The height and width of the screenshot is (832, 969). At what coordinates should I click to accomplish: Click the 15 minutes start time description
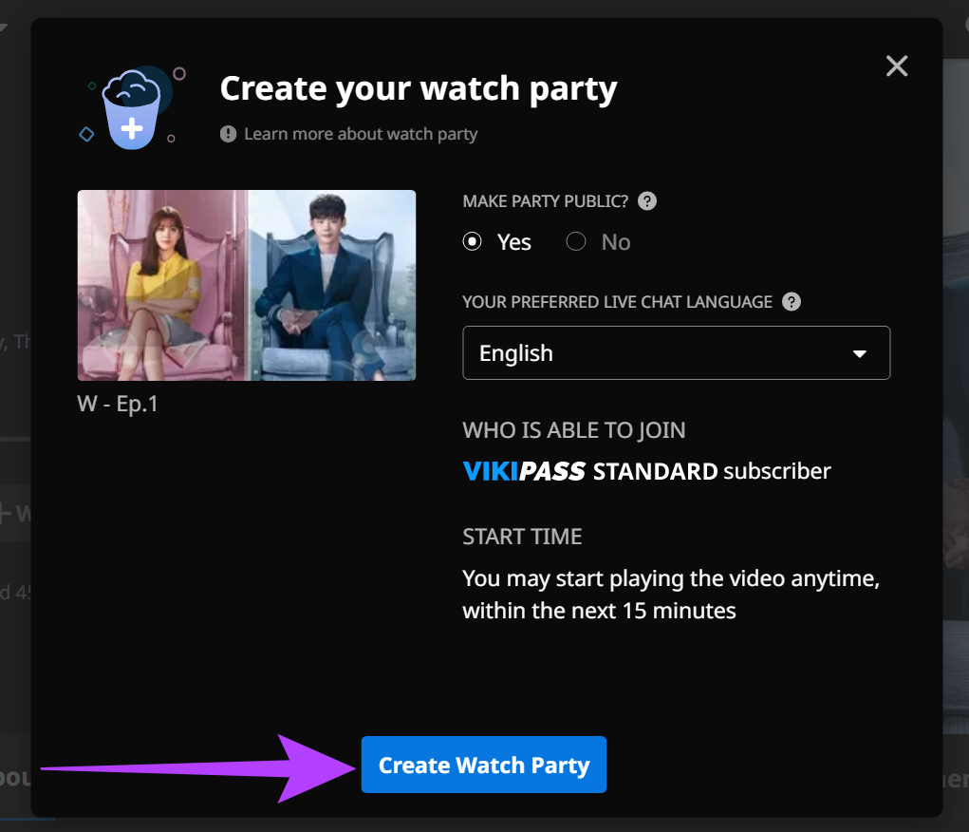pyautogui.click(x=670, y=595)
